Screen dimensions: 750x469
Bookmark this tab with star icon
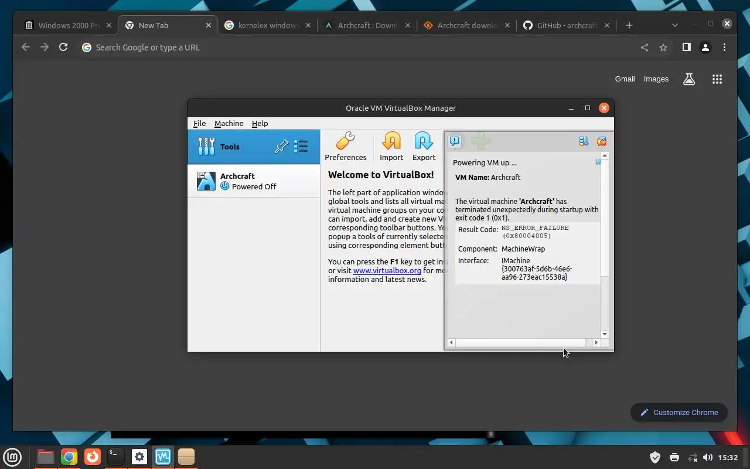click(663, 47)
